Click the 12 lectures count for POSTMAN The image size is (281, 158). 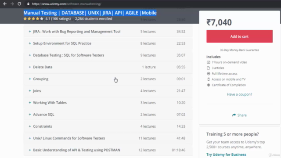(147, 150)
